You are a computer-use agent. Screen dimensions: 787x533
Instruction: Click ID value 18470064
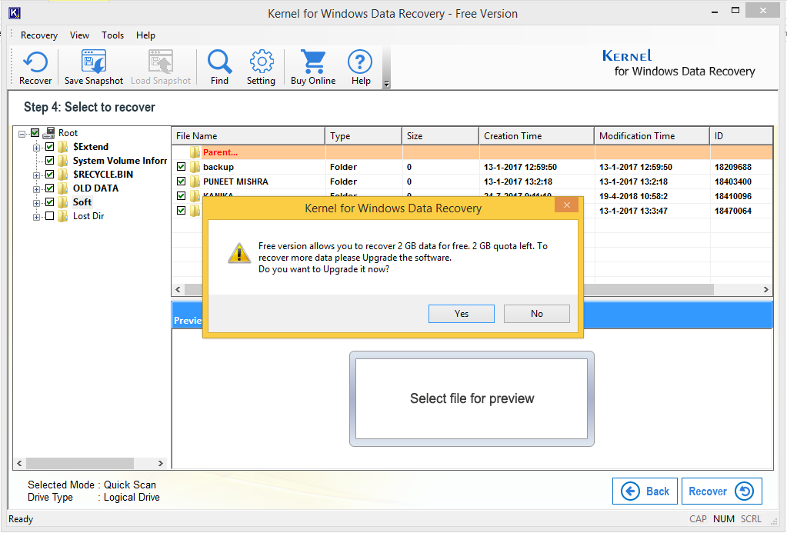(733, 211)
